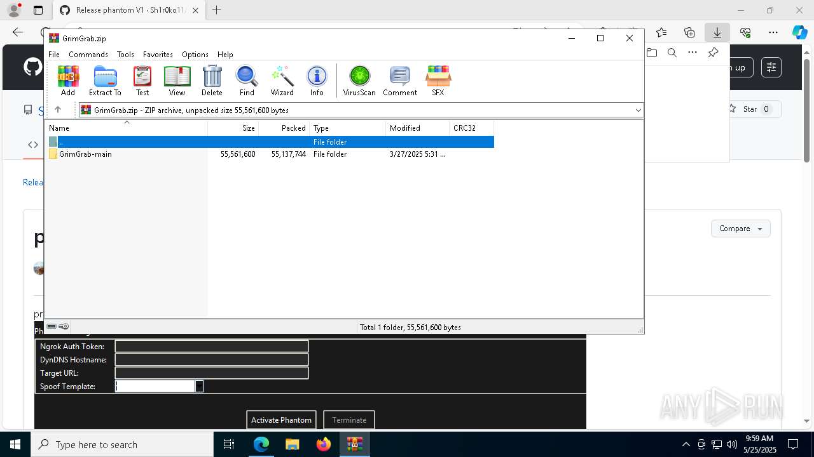Click volume icon in tray
Screen dimensions: 814x457
(731, 444)
